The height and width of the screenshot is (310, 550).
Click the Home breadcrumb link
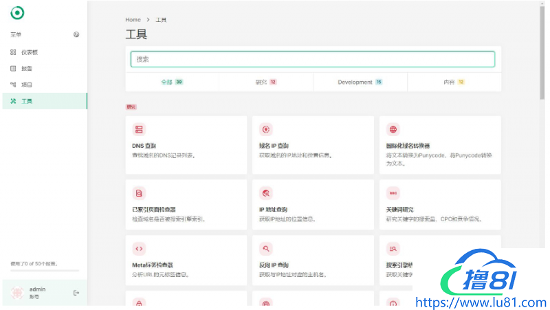click(133, 20)
